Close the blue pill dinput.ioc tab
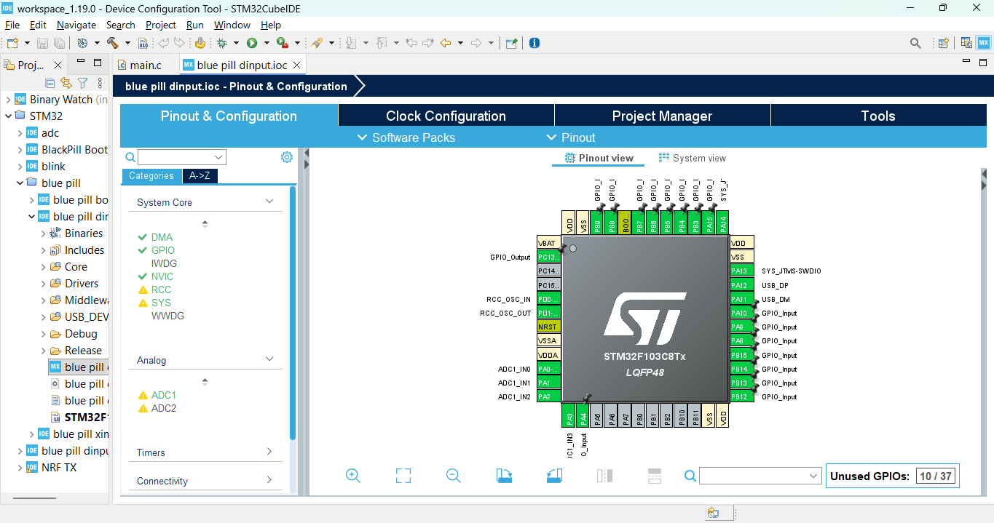Viewport: 994px width, 523px height. click(x=296, y=65)
